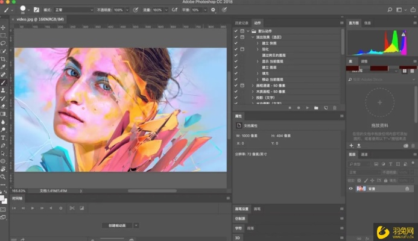Add content to library with plus icon
Screen dimensions: 418x241
pos(352,146)
